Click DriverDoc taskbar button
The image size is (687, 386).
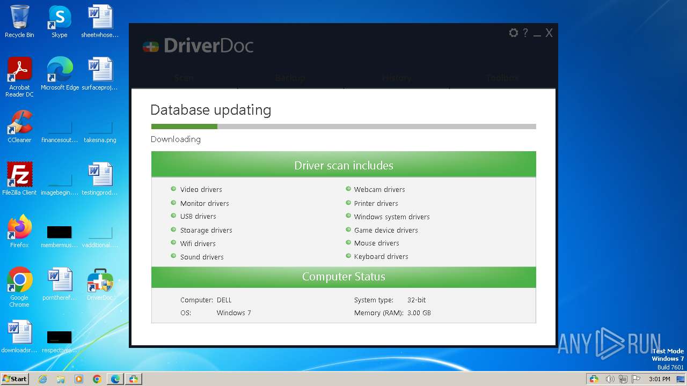133,379
